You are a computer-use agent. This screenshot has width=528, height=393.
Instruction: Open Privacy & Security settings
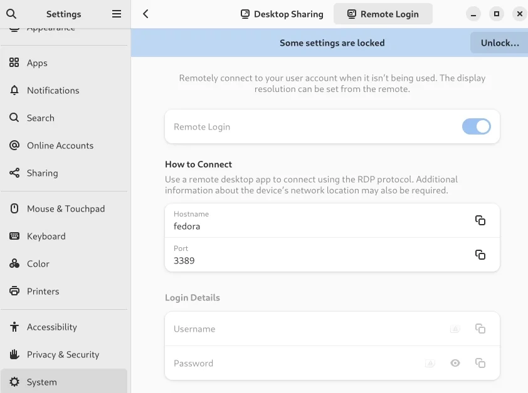[x=64, y=354]
